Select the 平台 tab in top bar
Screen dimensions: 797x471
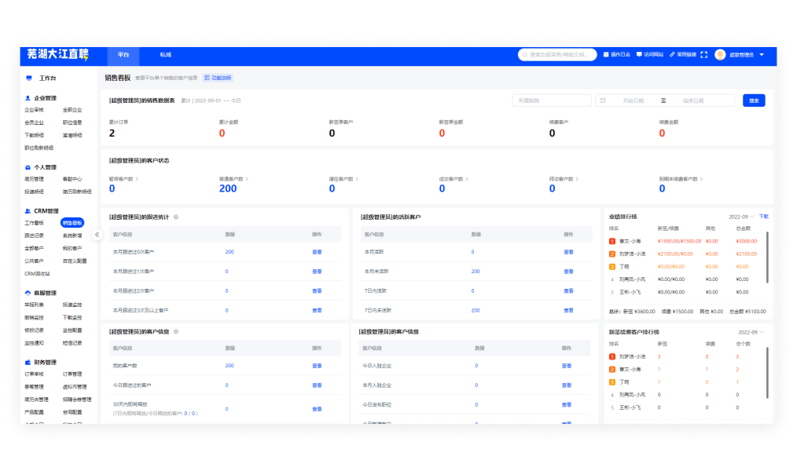tap(123, 55)
